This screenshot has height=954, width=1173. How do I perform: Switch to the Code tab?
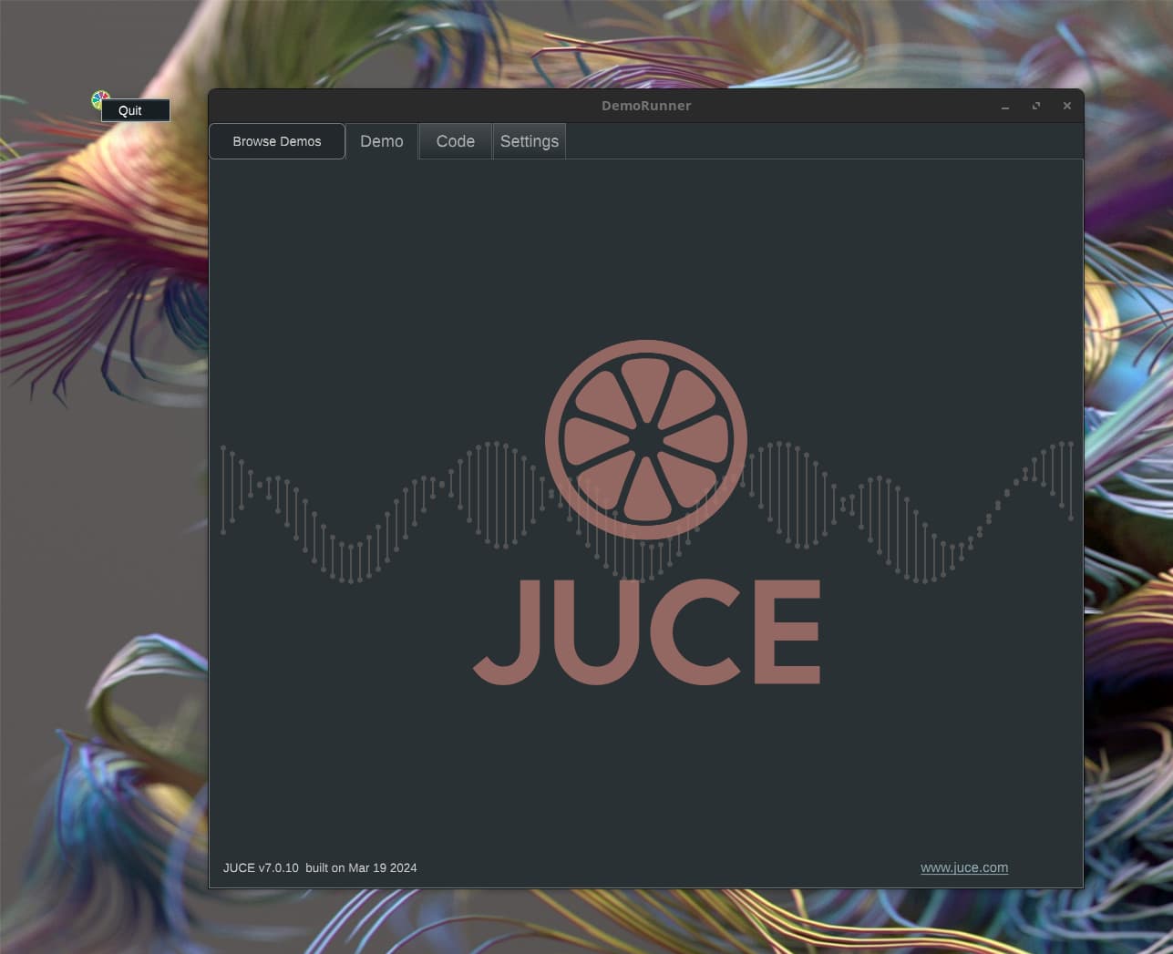pyautogui.click(x=456, y=141)
